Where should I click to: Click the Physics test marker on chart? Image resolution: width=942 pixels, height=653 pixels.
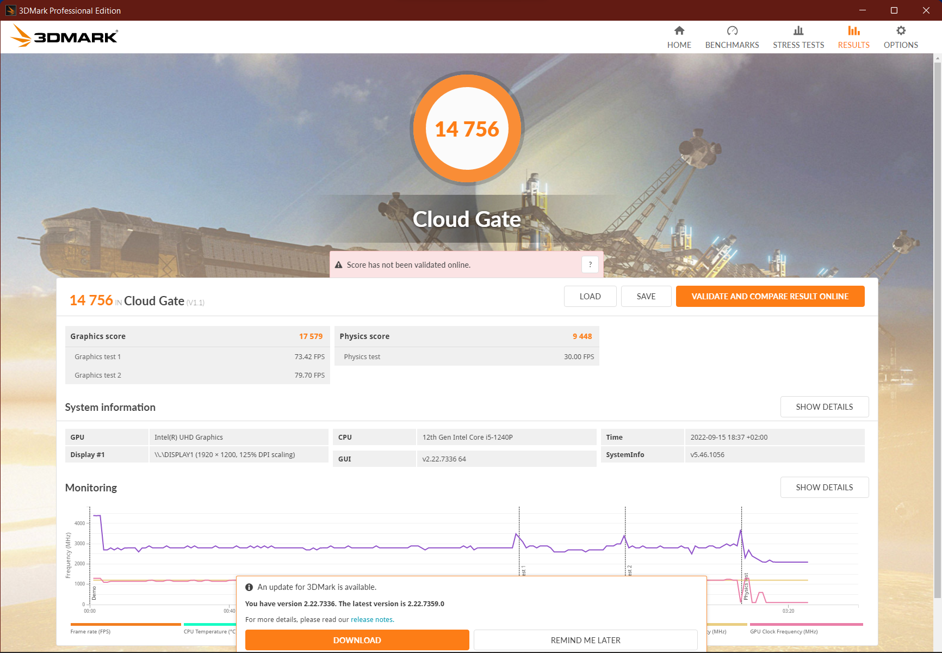pos(746,587)
